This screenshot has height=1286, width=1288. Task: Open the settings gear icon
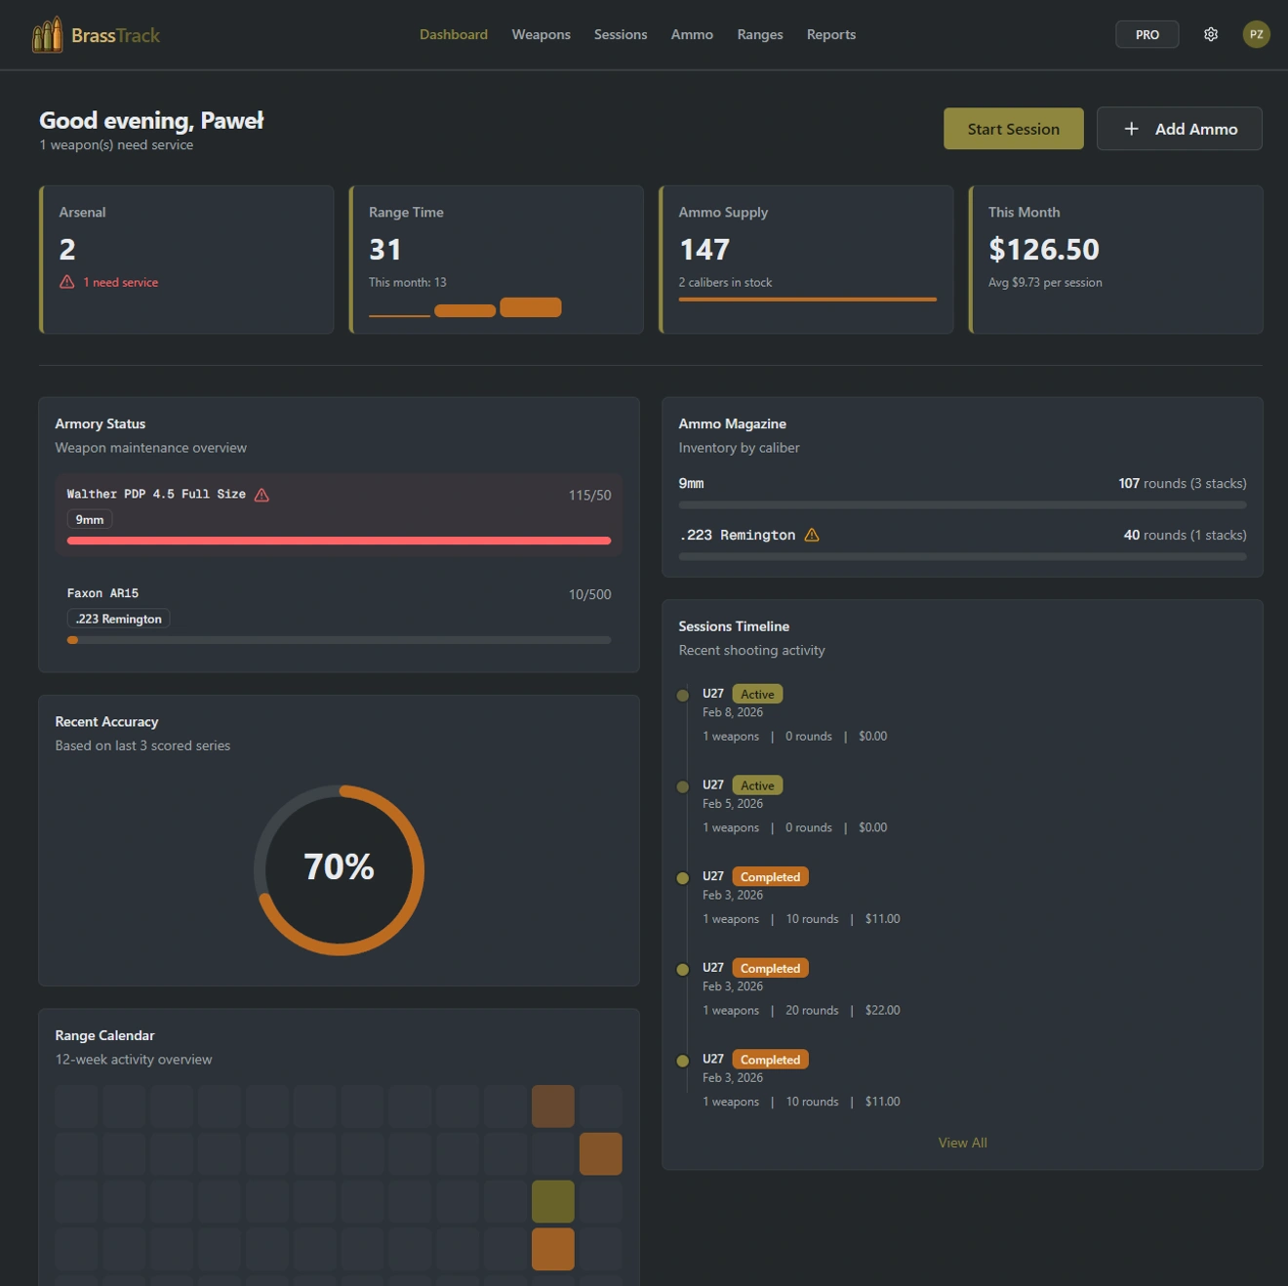coord(1211,33)
